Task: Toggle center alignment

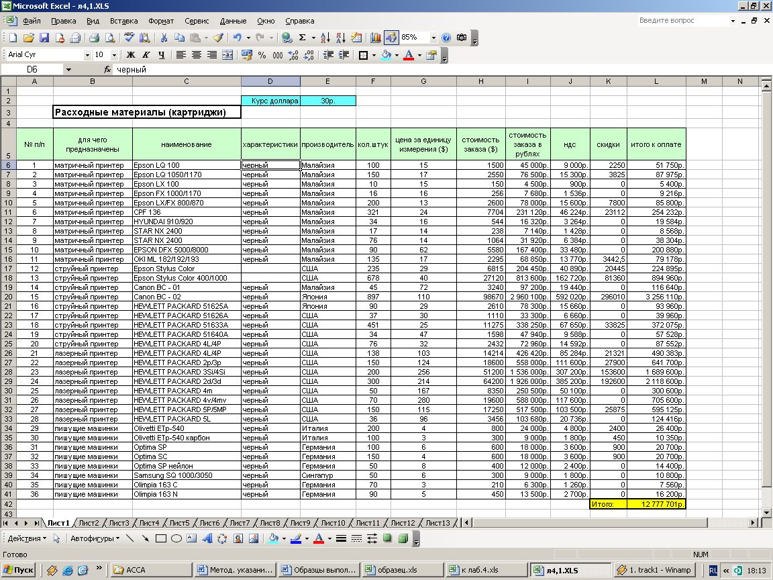Action: tap(196, 55)
